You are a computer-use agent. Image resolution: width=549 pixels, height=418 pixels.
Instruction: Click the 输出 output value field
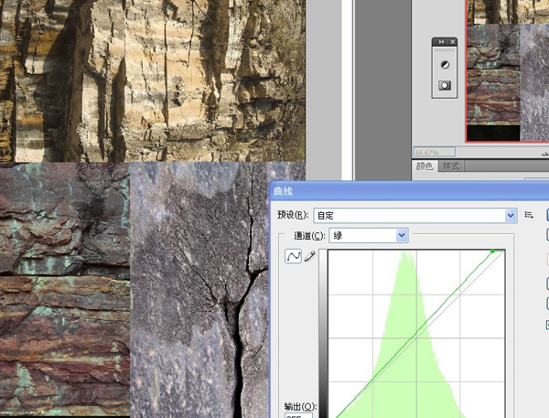point(298,415)
